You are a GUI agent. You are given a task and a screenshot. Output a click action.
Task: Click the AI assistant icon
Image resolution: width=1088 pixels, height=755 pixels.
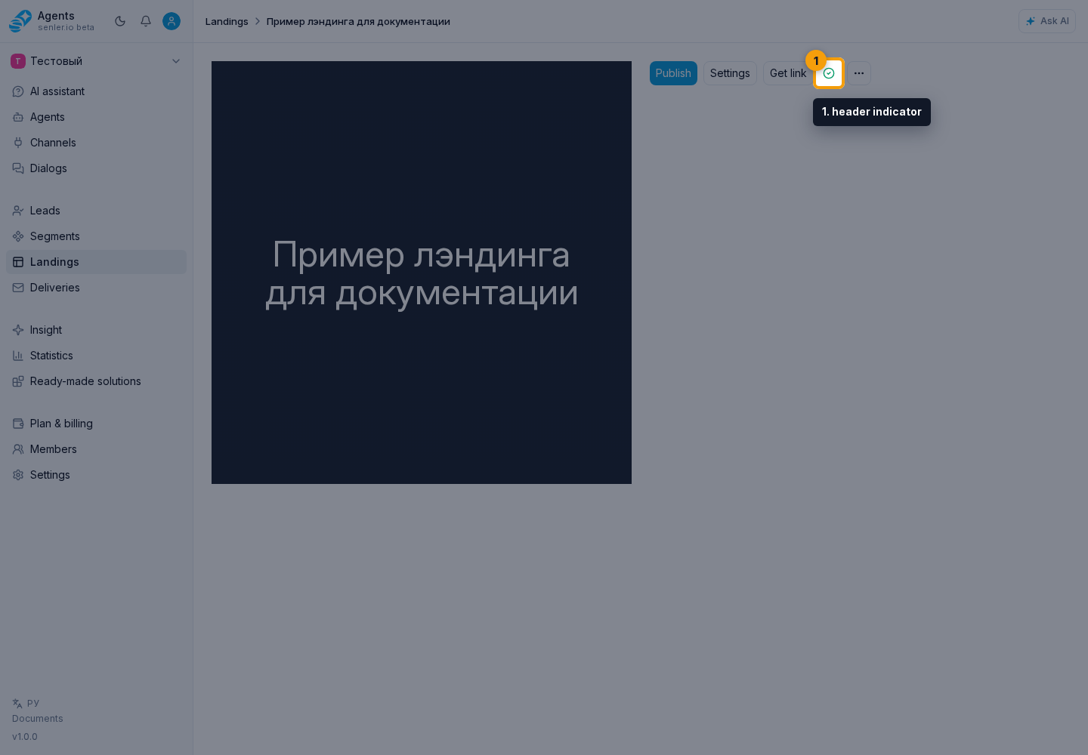(18, 91)
